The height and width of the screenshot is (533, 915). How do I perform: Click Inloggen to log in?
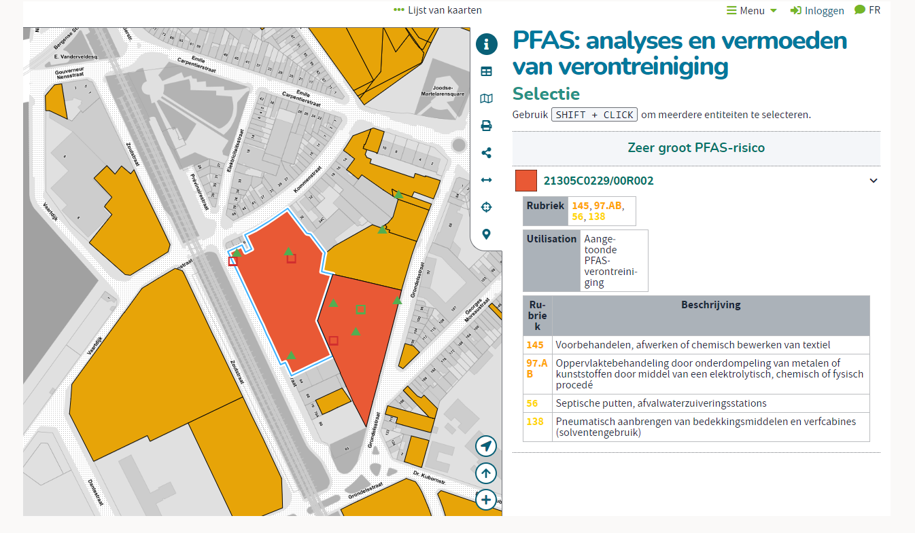click(x=817, y=10)
